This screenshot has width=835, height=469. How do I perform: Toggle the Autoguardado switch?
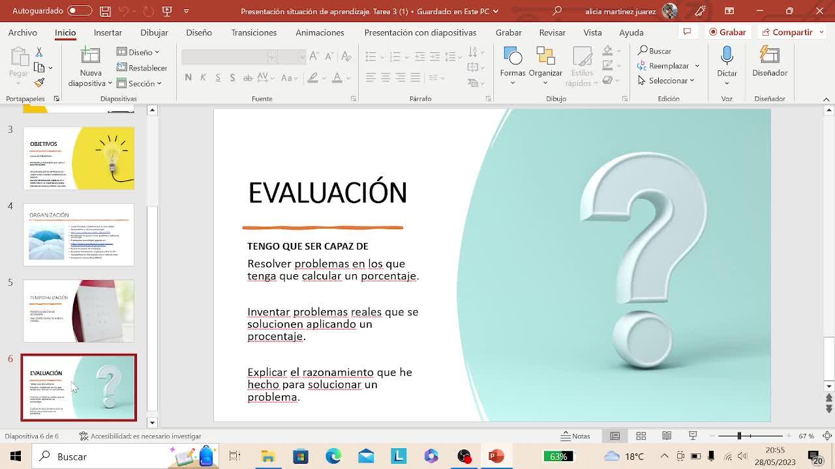point(80,11)
